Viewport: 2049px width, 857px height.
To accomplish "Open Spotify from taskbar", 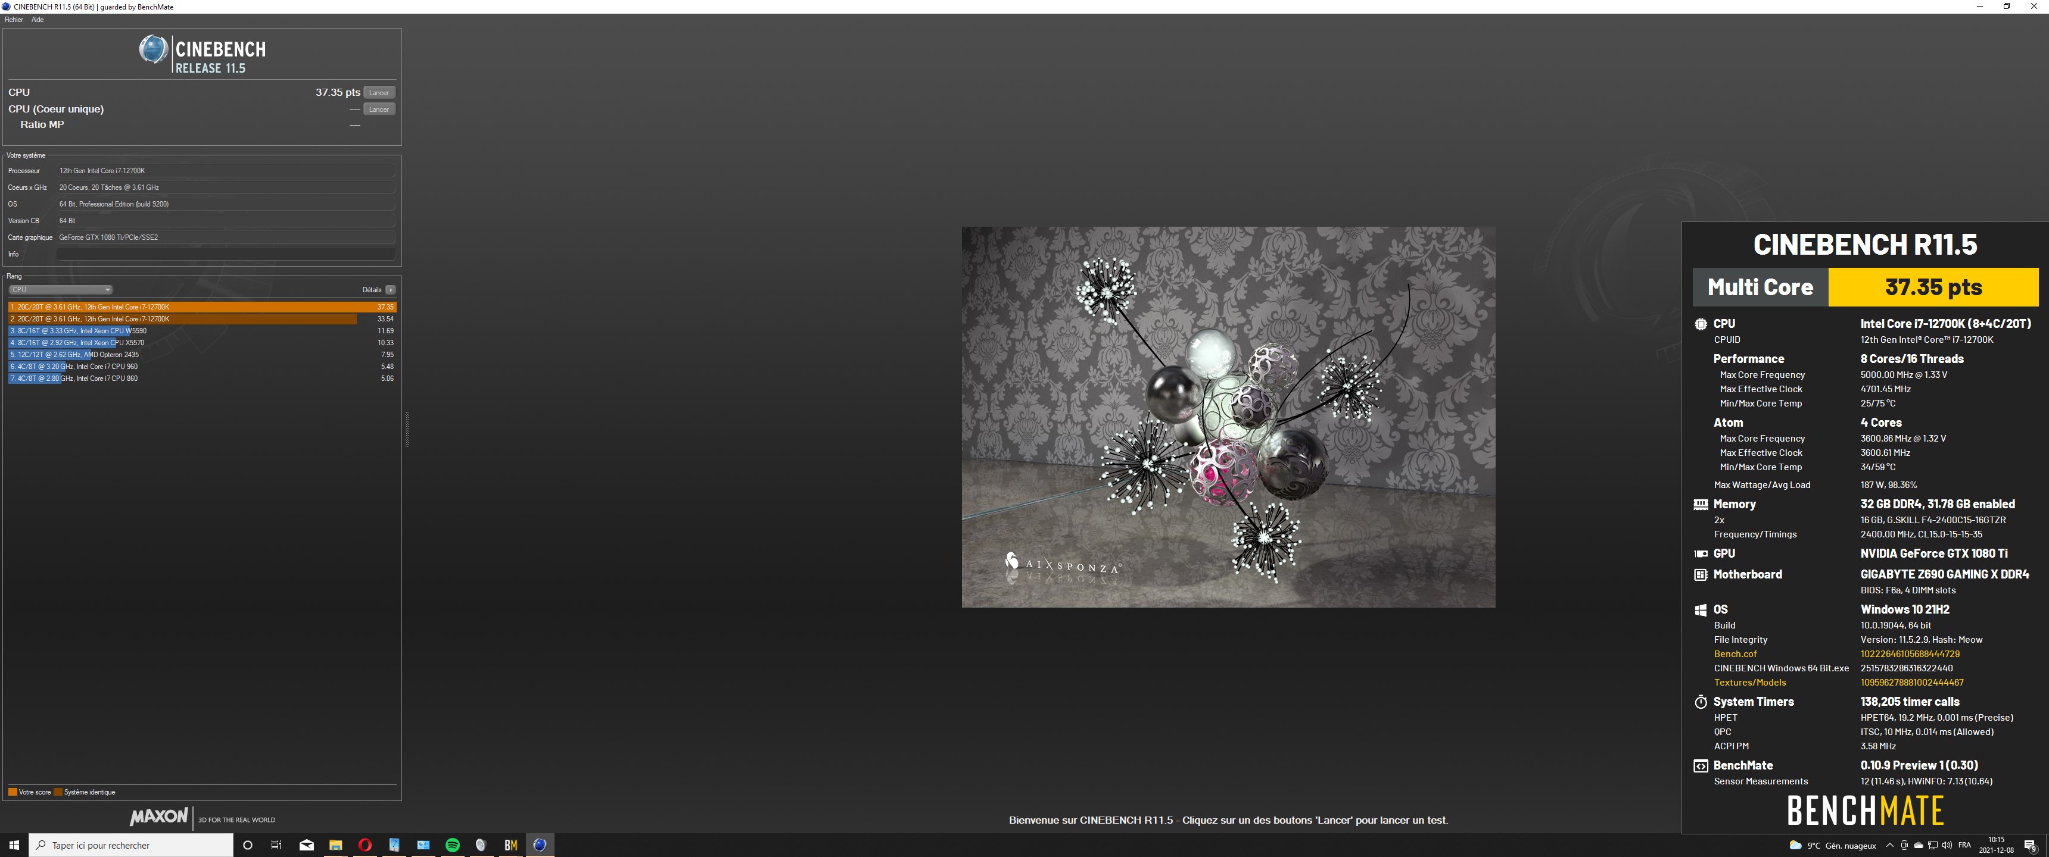I will 453,845.
